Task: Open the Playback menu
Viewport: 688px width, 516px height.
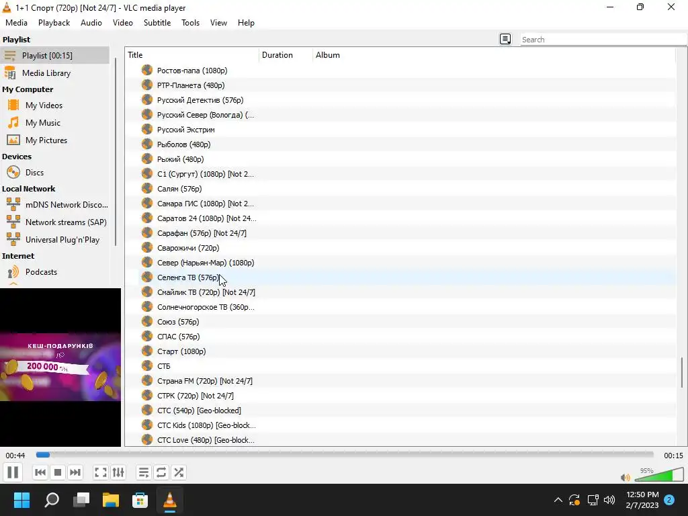Action: click(x=54, y=23)
